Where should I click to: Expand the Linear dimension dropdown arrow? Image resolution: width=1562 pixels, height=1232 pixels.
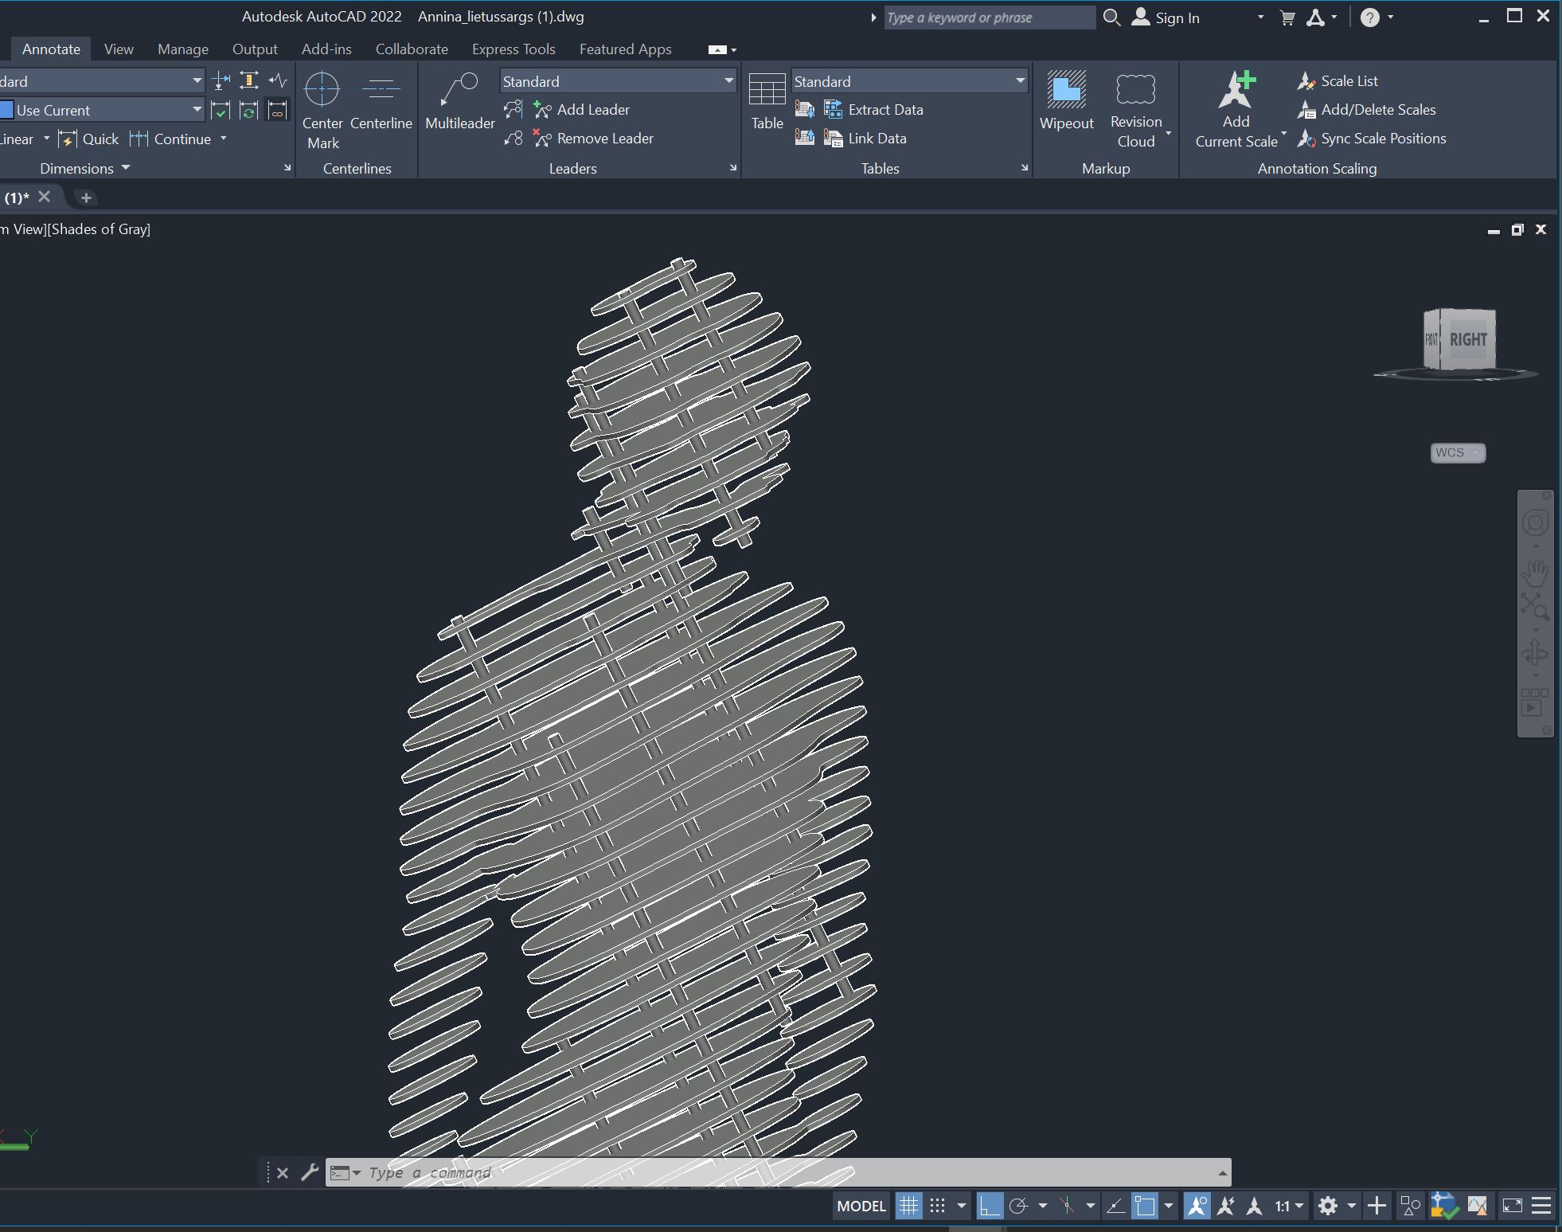(x=46, y=139)
